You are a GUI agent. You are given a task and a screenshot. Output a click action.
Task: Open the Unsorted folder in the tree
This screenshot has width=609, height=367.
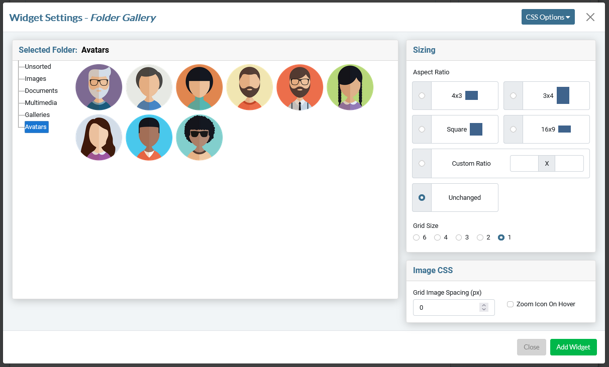[x=38, y=67]
